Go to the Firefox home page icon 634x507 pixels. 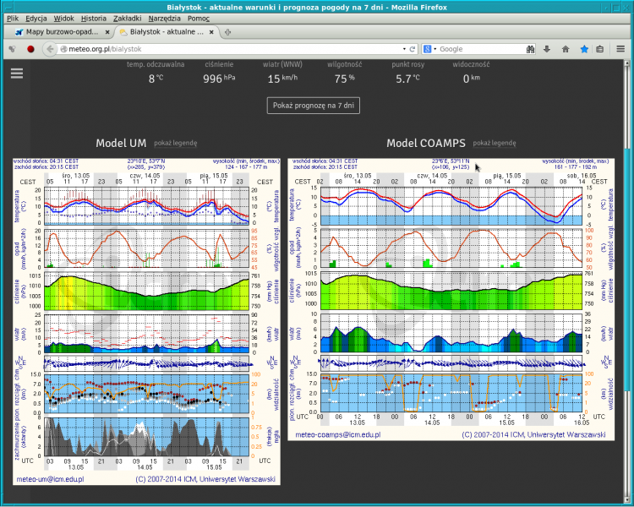click(566, 49)
